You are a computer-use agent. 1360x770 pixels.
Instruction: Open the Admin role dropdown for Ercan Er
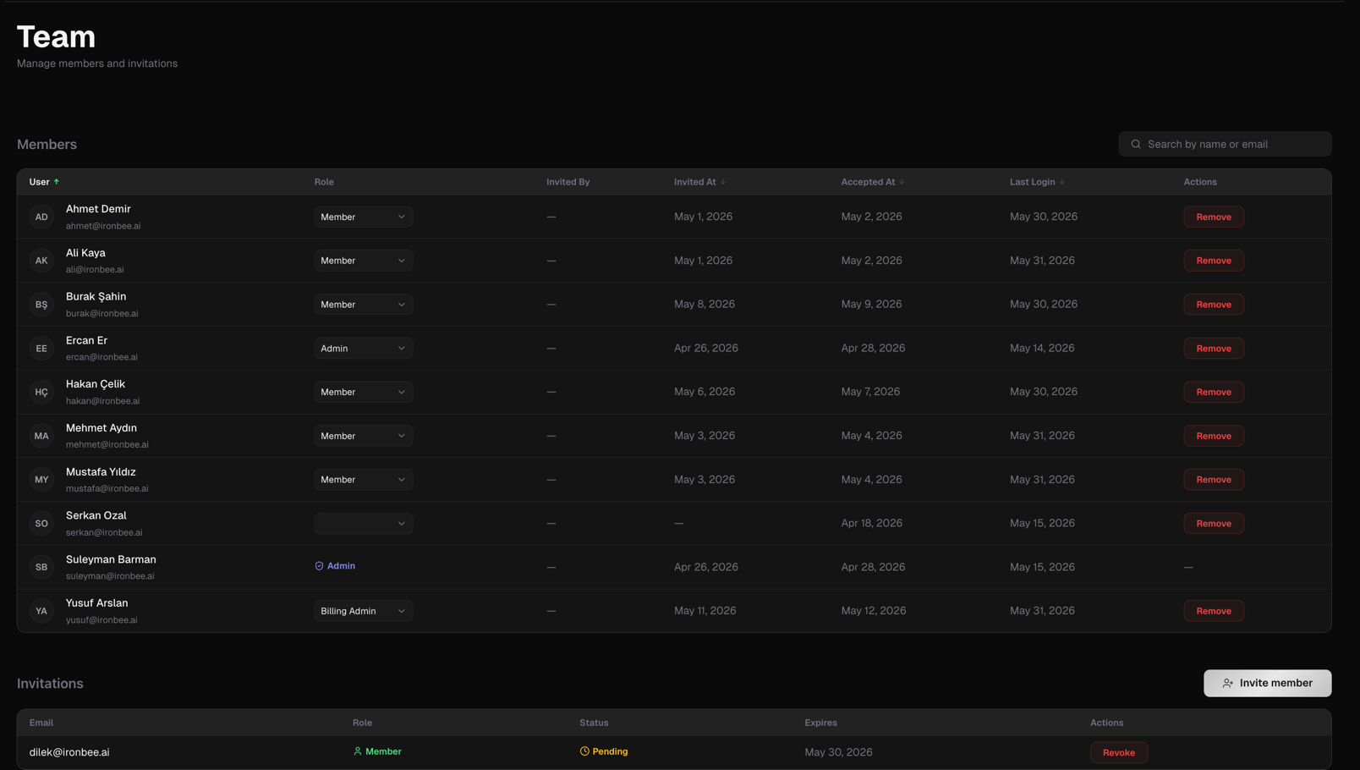pyautogui.click(x=364, y=348)
